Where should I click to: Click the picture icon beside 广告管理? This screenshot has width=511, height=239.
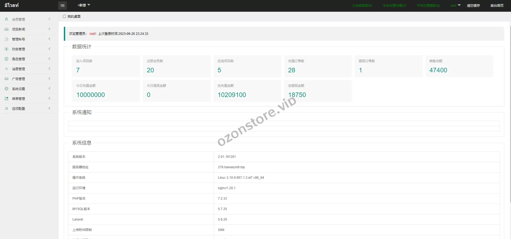click(6, 79)
